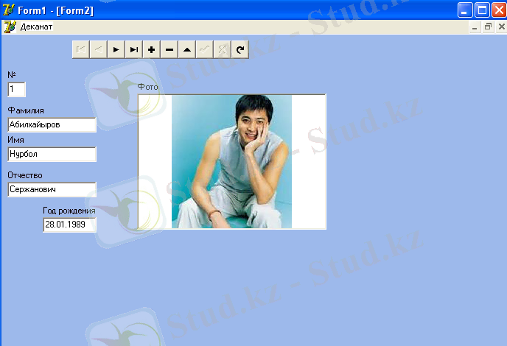The height and width of the screenshot is (346, 507).
Task: Insert a new record with plus button
Action: tap(152, 49)
